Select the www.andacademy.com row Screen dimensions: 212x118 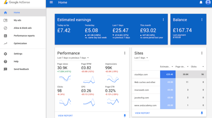click(x=169, y=105)
